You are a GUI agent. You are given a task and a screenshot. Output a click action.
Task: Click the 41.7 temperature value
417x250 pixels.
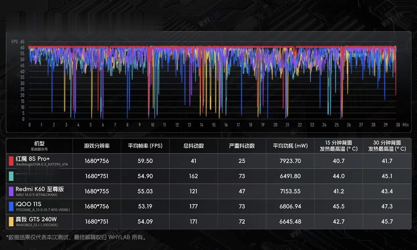387,161
